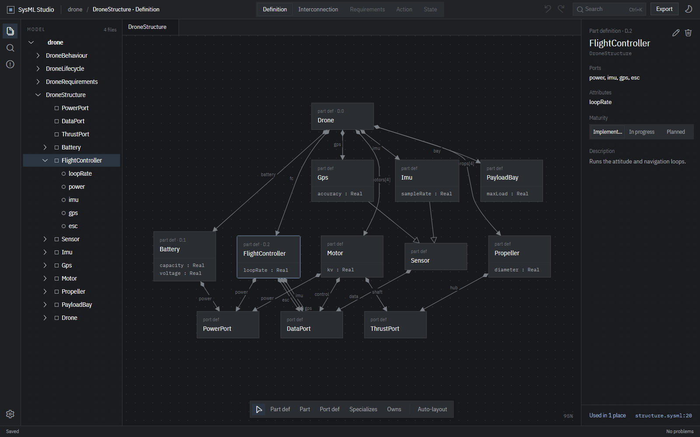The height and width of the screenshot is (437, 700).
Task: Expand the Motor part chevron
Action: (45, 278)
